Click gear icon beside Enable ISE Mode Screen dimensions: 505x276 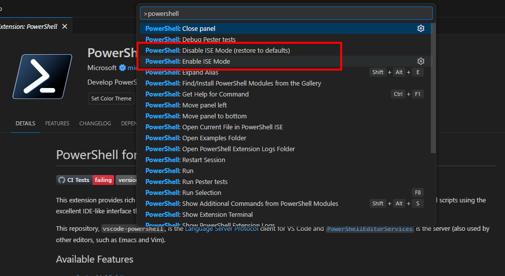point(420,61)
